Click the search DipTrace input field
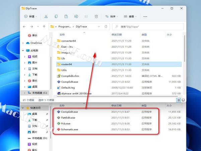The width and height of the screenshot is (201, 151). point(148,27)
